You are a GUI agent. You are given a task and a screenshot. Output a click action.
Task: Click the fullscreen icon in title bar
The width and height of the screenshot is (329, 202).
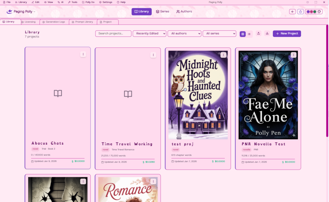tap(316, 2)
